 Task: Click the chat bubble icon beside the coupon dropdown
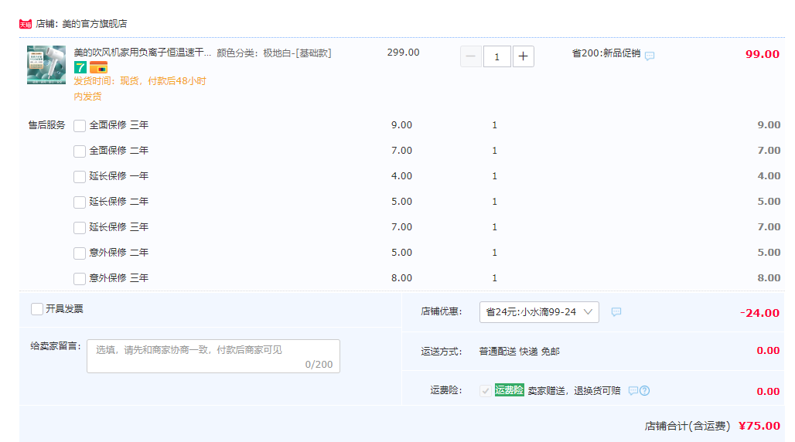tap(616, 311)
